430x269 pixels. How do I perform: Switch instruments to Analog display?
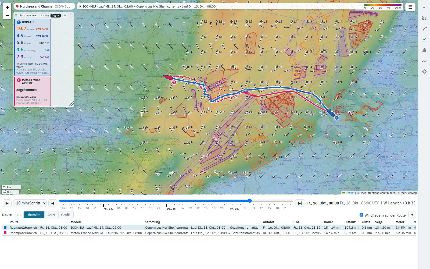point(45,16)
